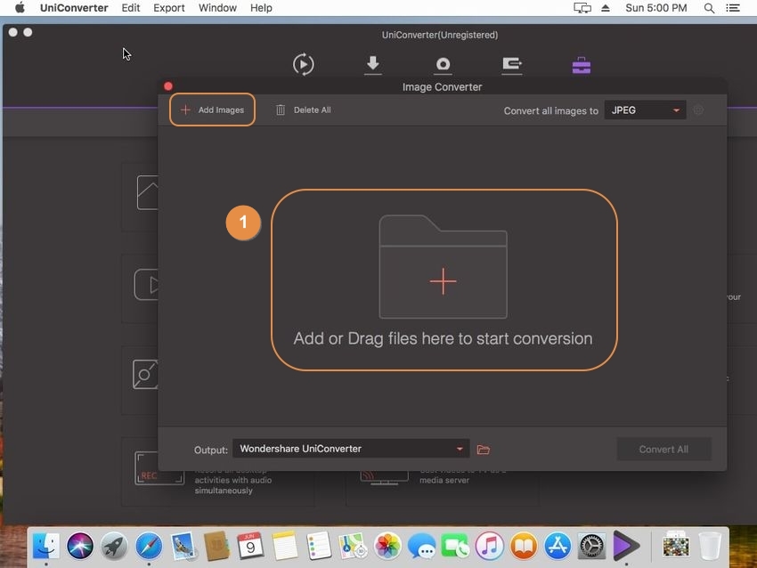The width and height of the screenshot is (757, 568).
Task: Open output folder icon next to Output dropdown
Action: pyautogui.click(x=484, y=450)
